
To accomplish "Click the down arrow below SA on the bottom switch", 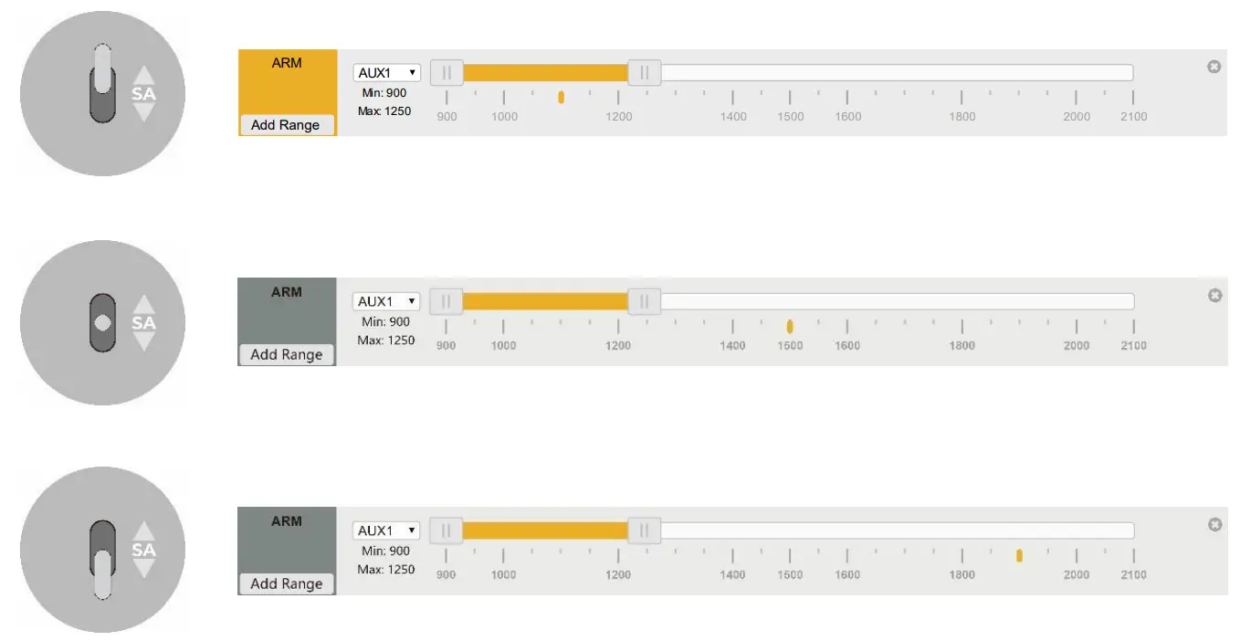I will [143, 568].
